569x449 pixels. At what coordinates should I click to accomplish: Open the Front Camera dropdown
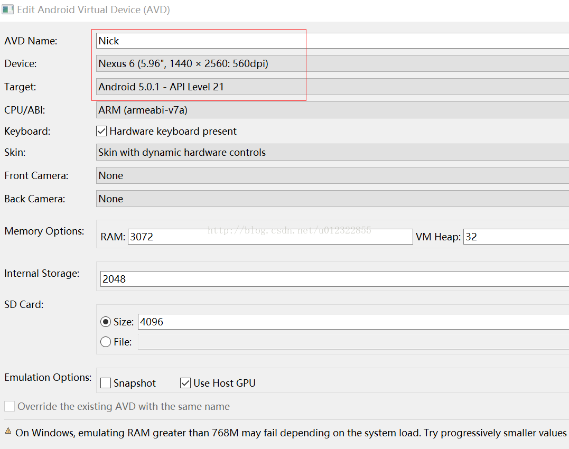point(332,175)
